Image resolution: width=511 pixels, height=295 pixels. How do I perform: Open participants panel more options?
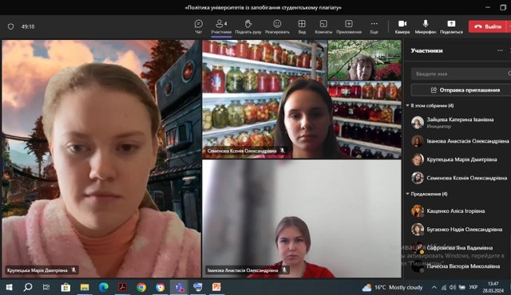[500, 50]
